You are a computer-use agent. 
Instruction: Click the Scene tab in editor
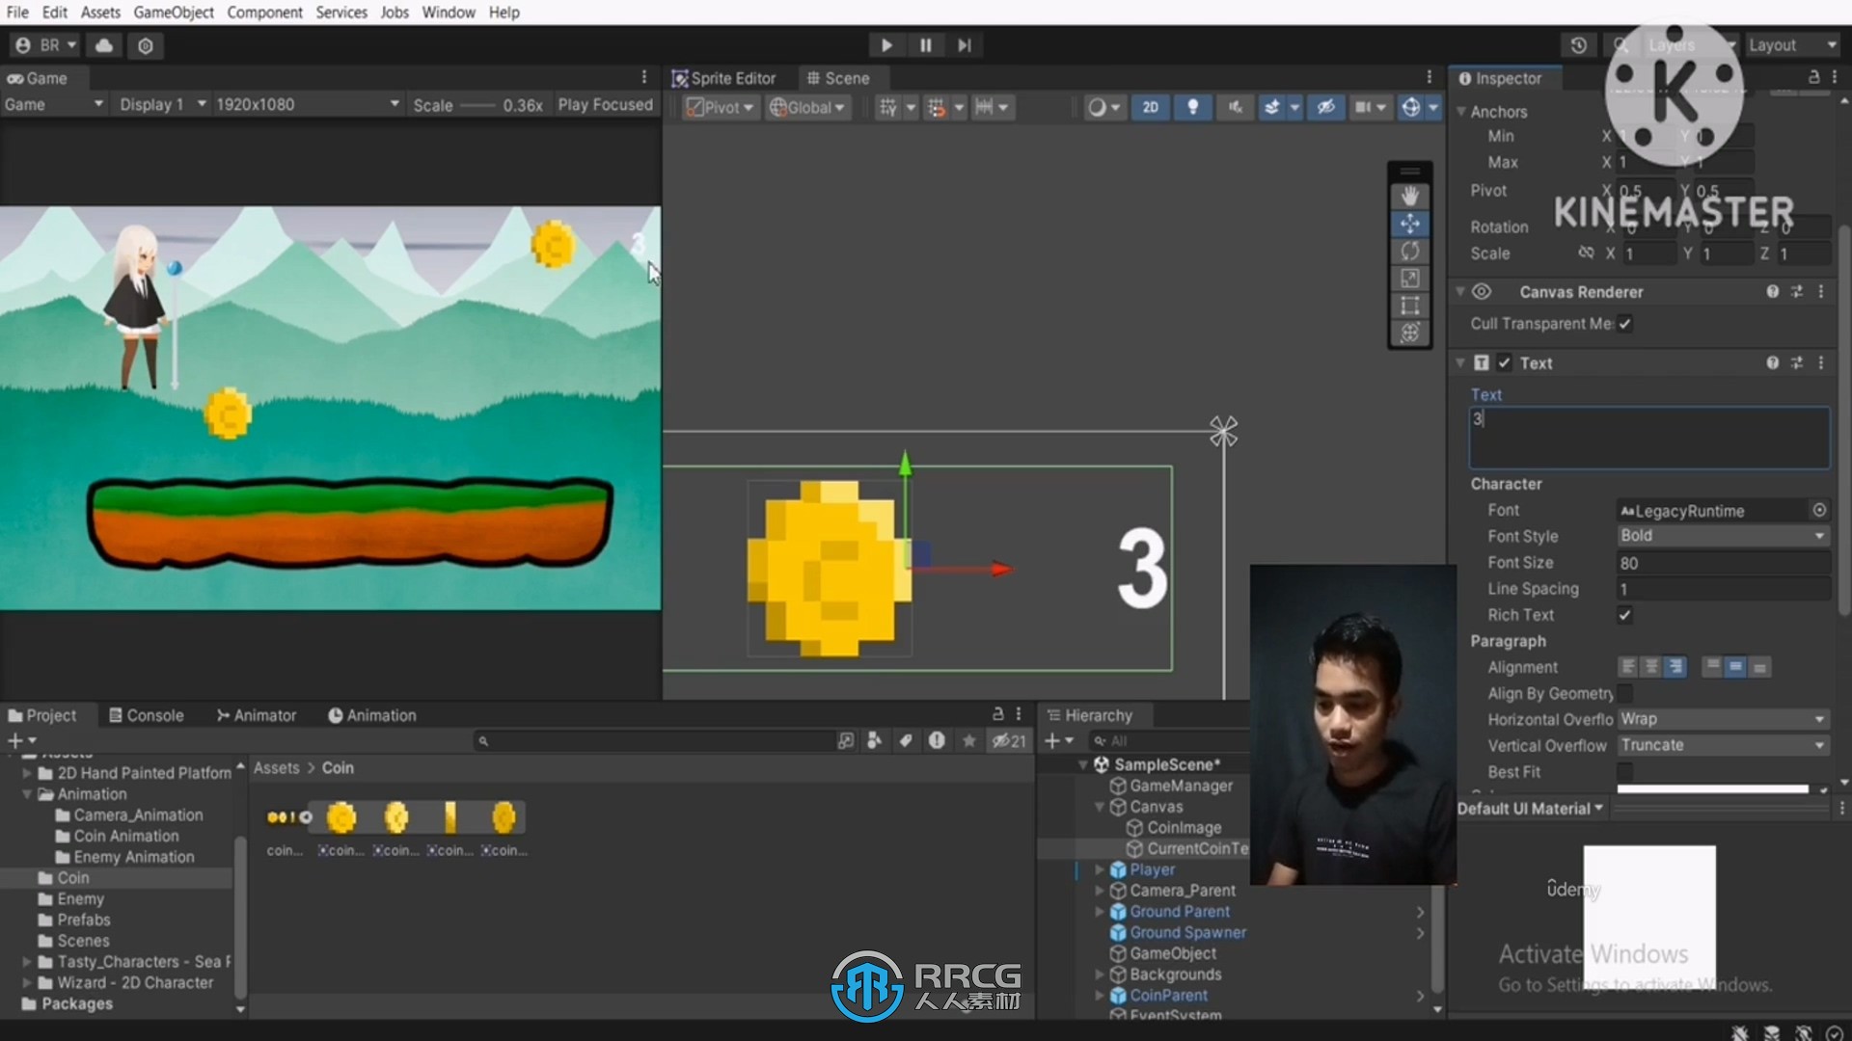[845, 77]
